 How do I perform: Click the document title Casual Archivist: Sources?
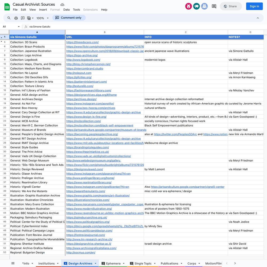(34, 5)
